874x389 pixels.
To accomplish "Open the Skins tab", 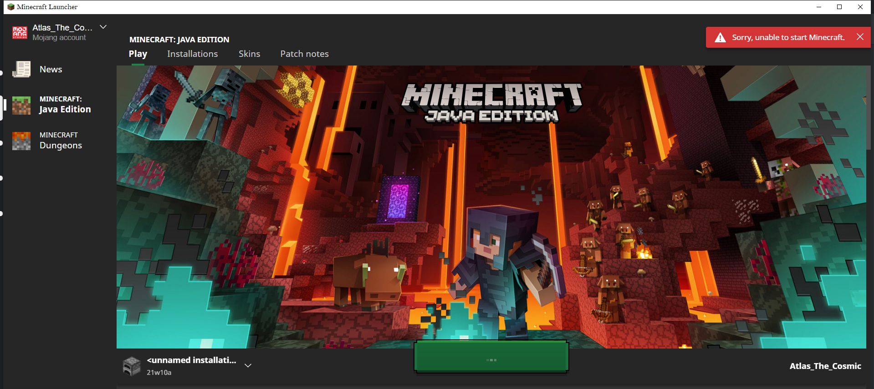I will pyautogui.click(x=249, y=54).
